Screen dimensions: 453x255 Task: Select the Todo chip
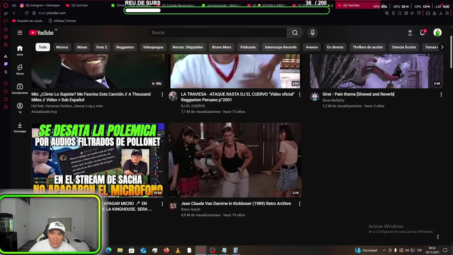[x=43, y=47]
